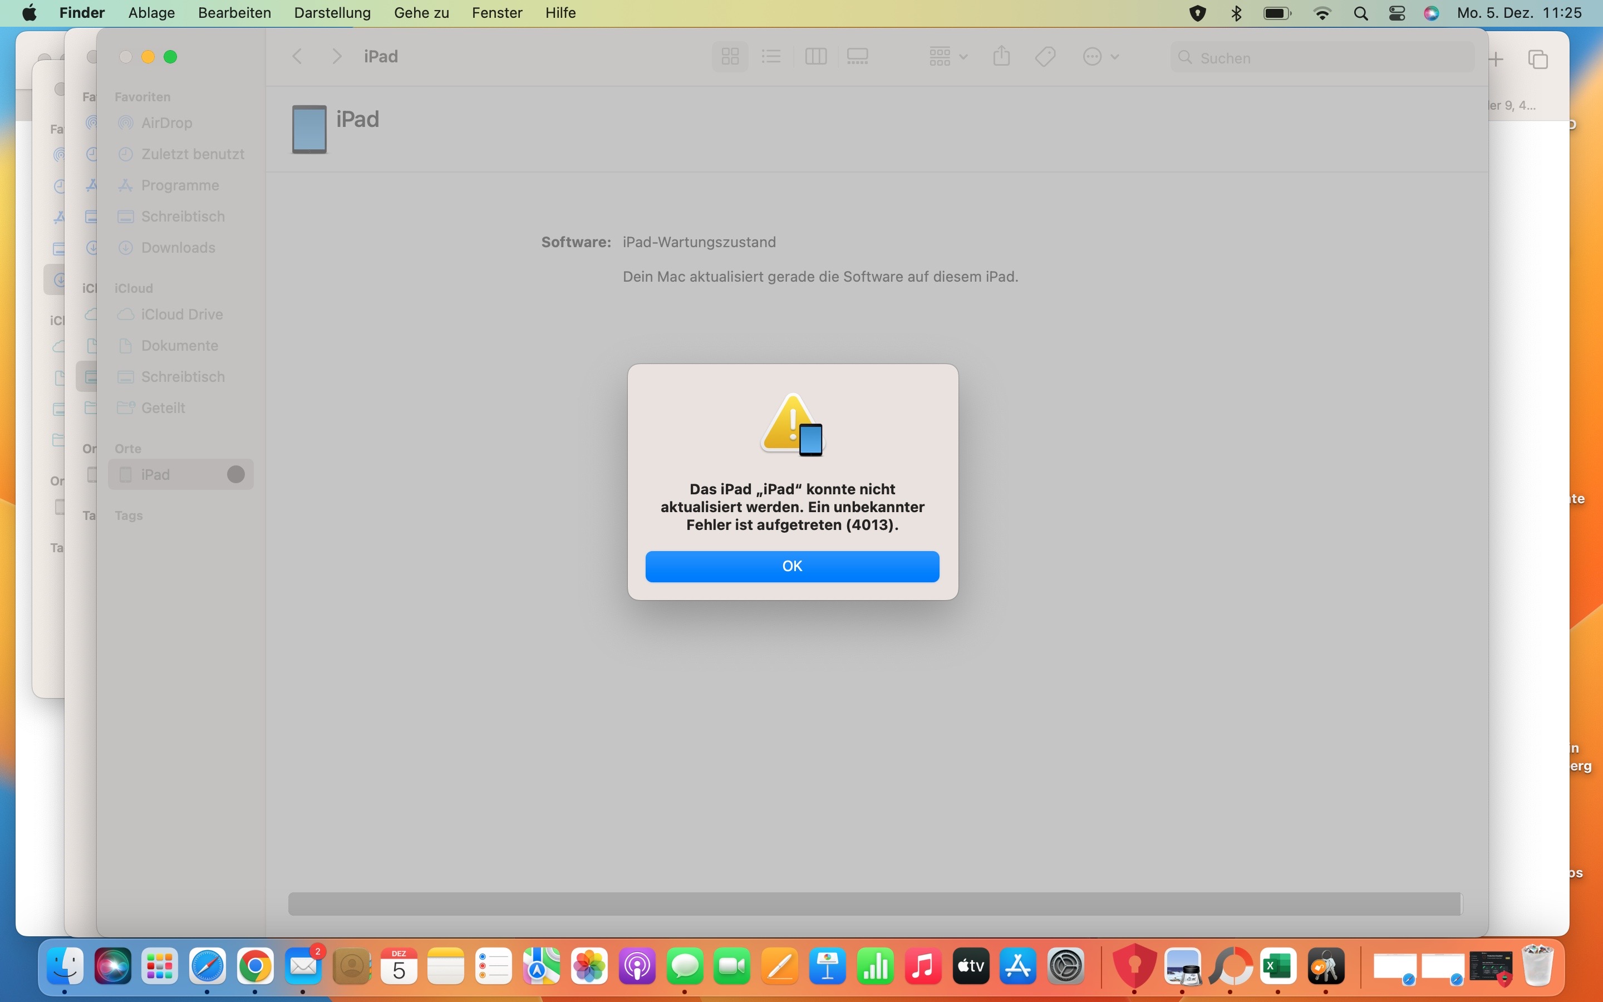Screen dimensions: 1603x1002
Task: Toggle the Bluetooth menu bar icon
Action: click(x=1236, y=13)
